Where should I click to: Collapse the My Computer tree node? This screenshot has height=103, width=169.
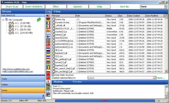[3, 20]
